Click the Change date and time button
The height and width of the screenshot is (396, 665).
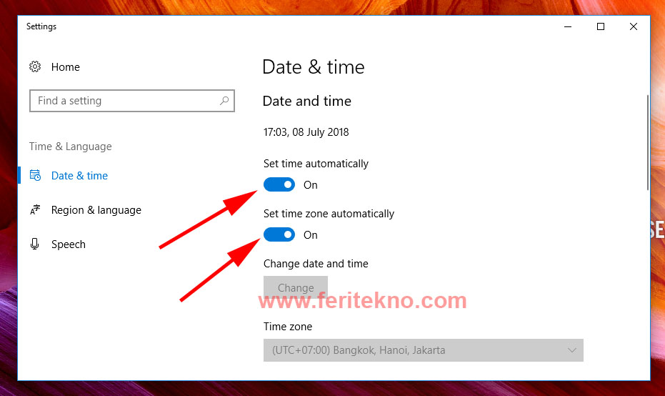pos(296,288)
